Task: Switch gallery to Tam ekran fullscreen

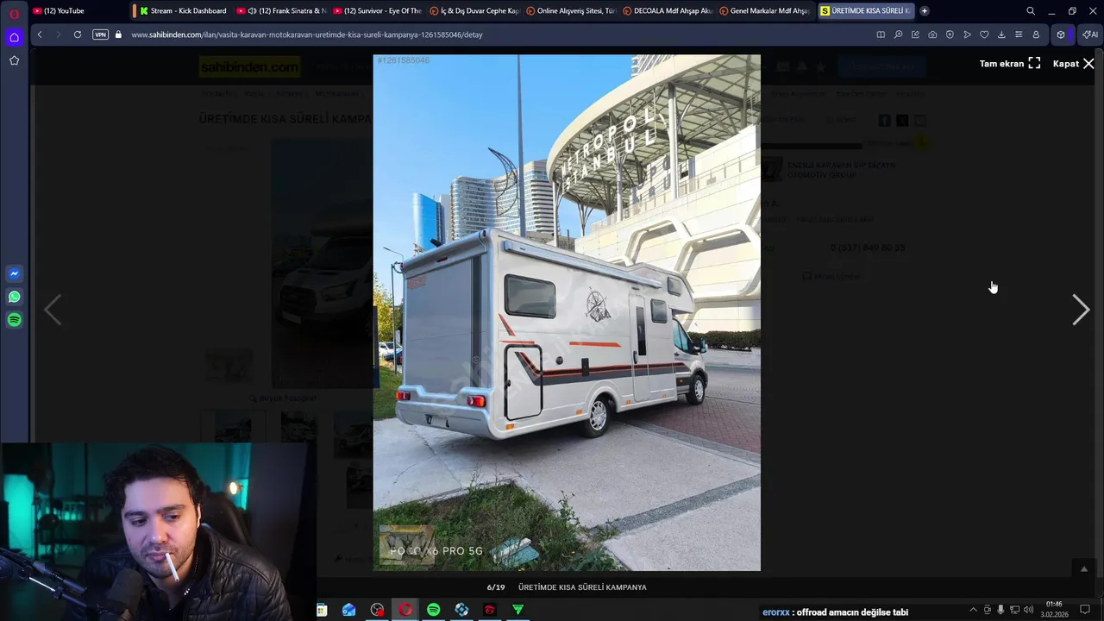Action: [x=1010, y=64]
